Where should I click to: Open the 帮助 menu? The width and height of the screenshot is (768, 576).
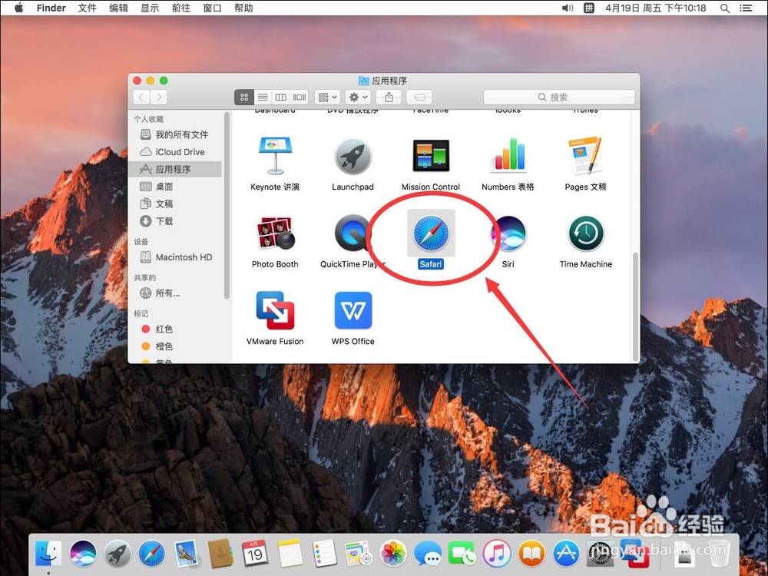pyautogui.click(x=243, y=8)
